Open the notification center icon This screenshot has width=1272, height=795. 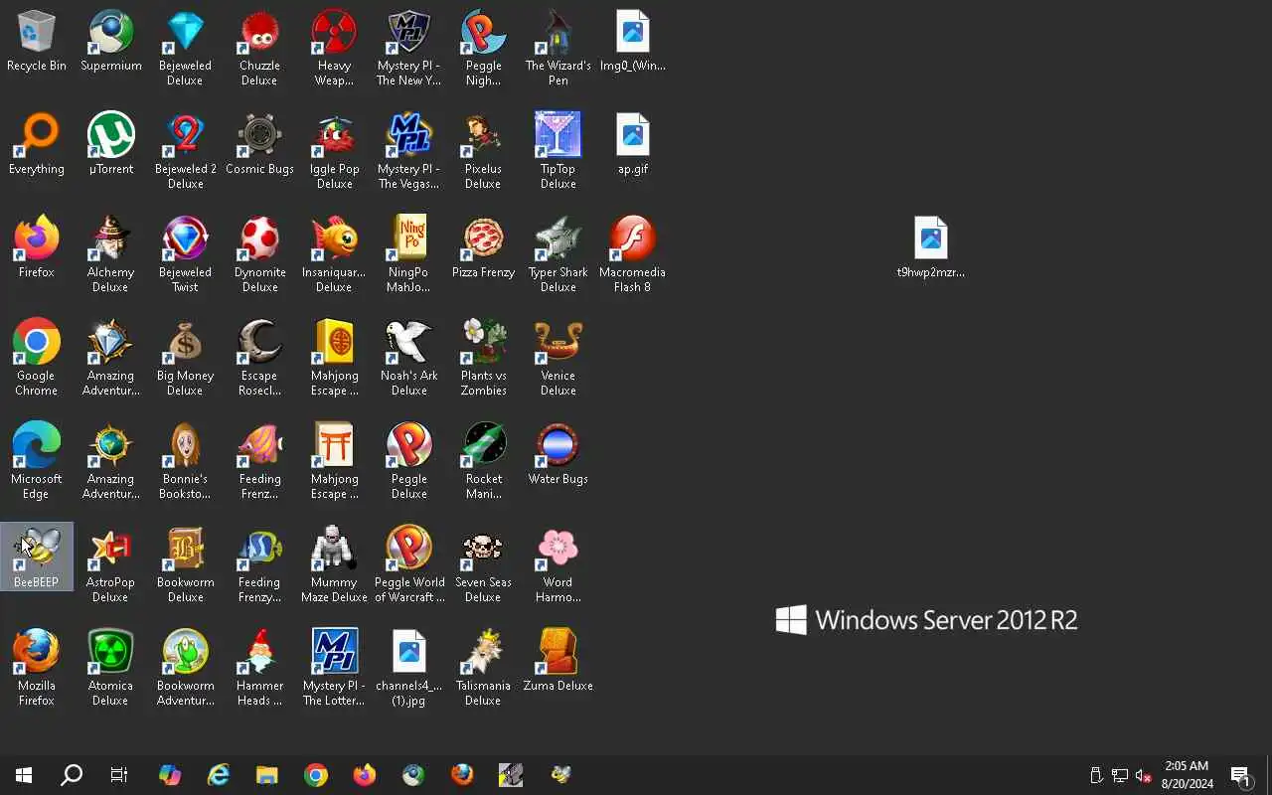(x=1241, y=775)
